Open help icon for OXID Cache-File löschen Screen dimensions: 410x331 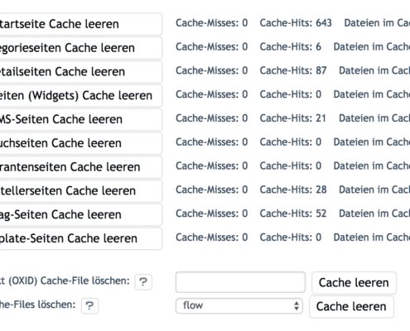(143, 282)
